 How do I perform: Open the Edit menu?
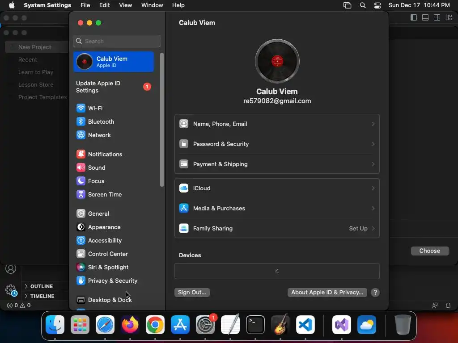pyautogui.click(x=104, y=5)
